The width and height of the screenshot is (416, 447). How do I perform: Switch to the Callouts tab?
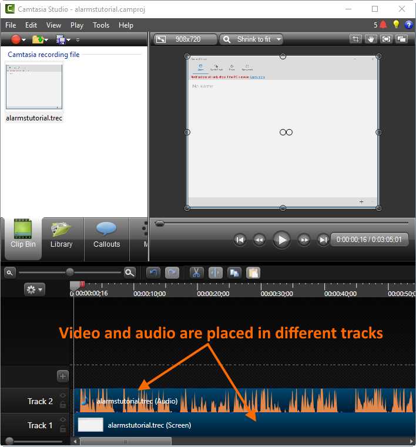click(106, 238)
